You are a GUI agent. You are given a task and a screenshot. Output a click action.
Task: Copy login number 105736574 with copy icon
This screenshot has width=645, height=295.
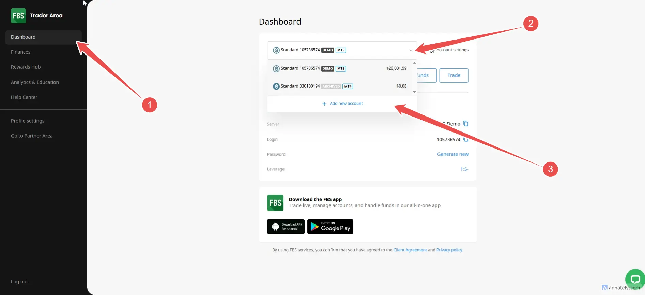[x=466, y=139]
